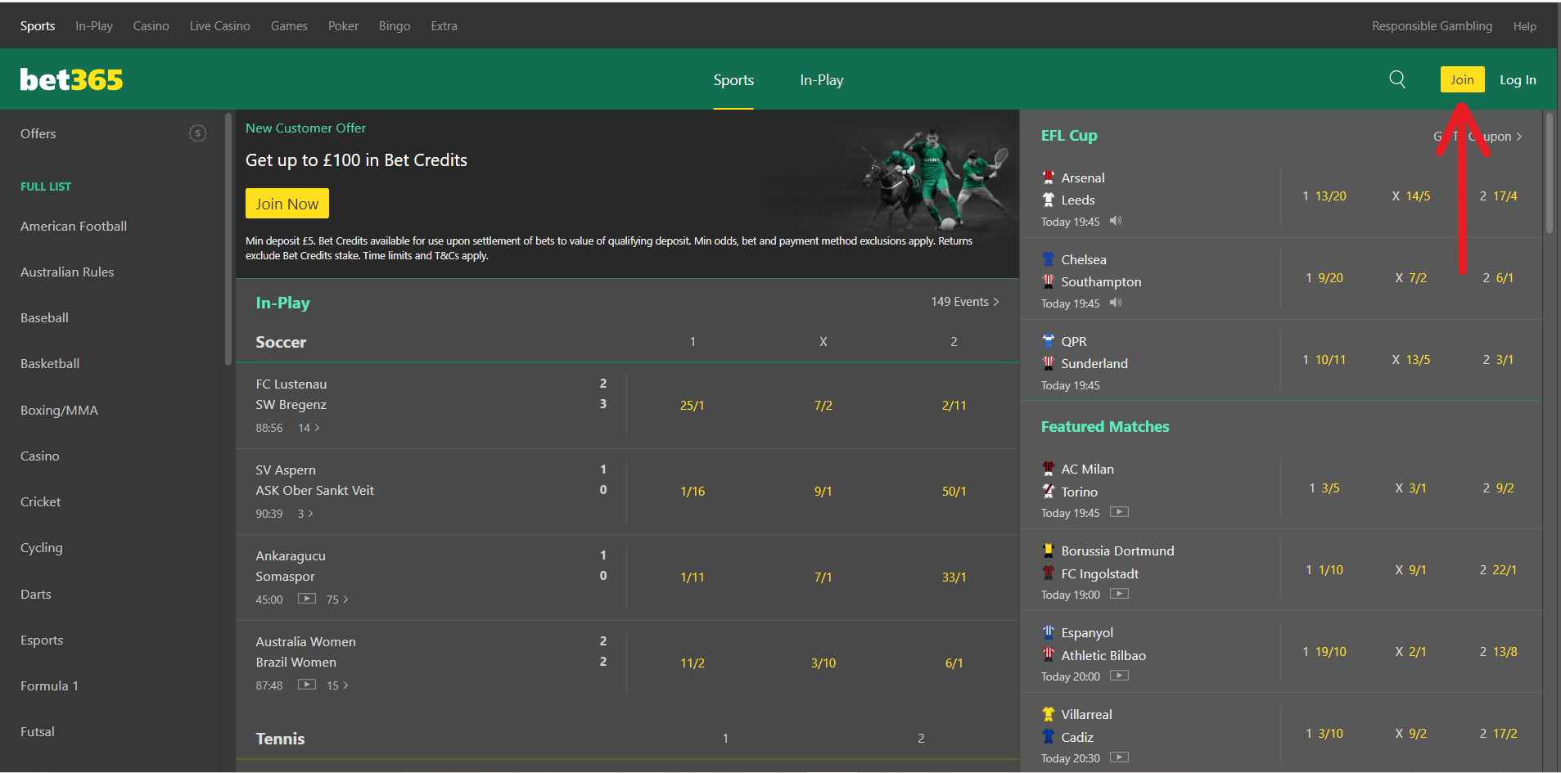
Task: Click the Offers coin icon in sidebar
Action: pos(198,133)
